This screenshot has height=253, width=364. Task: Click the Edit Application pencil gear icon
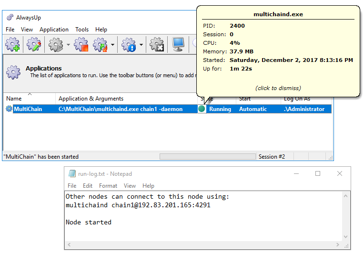(x=34, y=44)
